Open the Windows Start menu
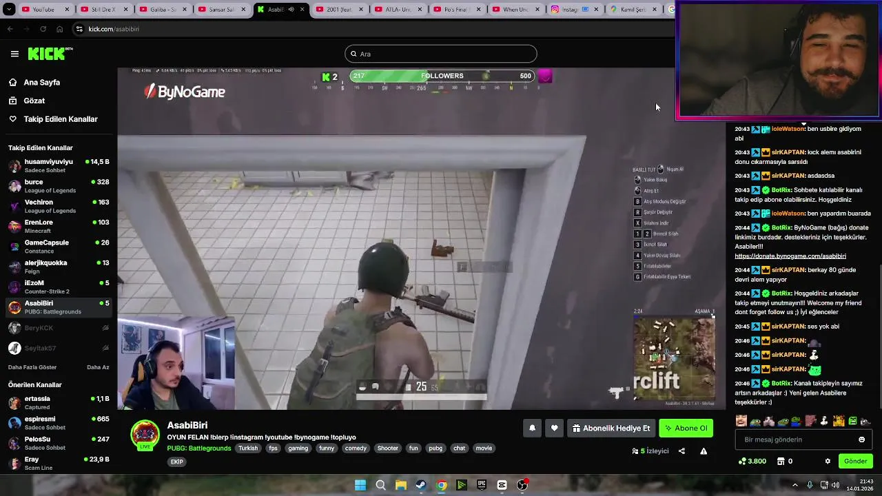Screen dimensions: 882x496 coord(360,485)
